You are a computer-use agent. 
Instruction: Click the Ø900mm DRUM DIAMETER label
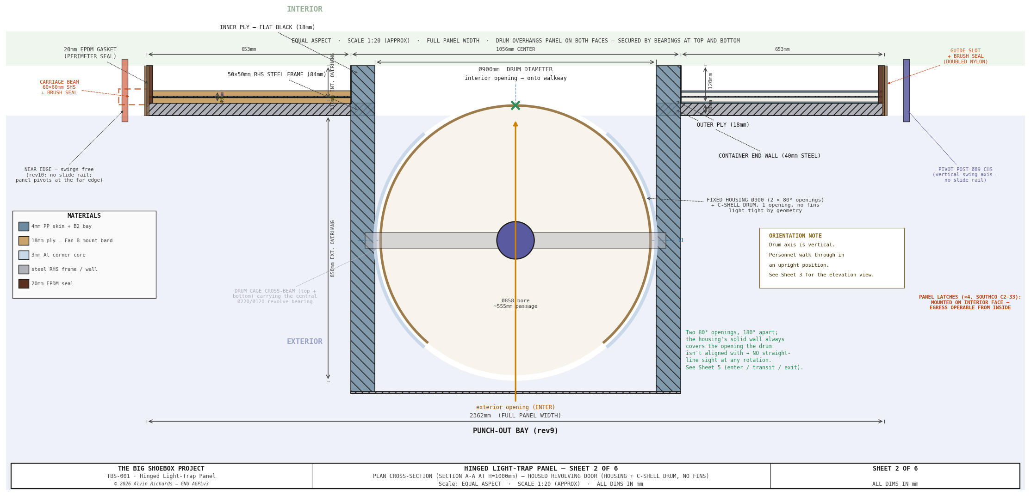click(515, 70)
